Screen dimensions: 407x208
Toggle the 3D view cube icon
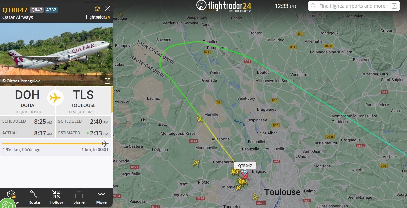(11, 195)
